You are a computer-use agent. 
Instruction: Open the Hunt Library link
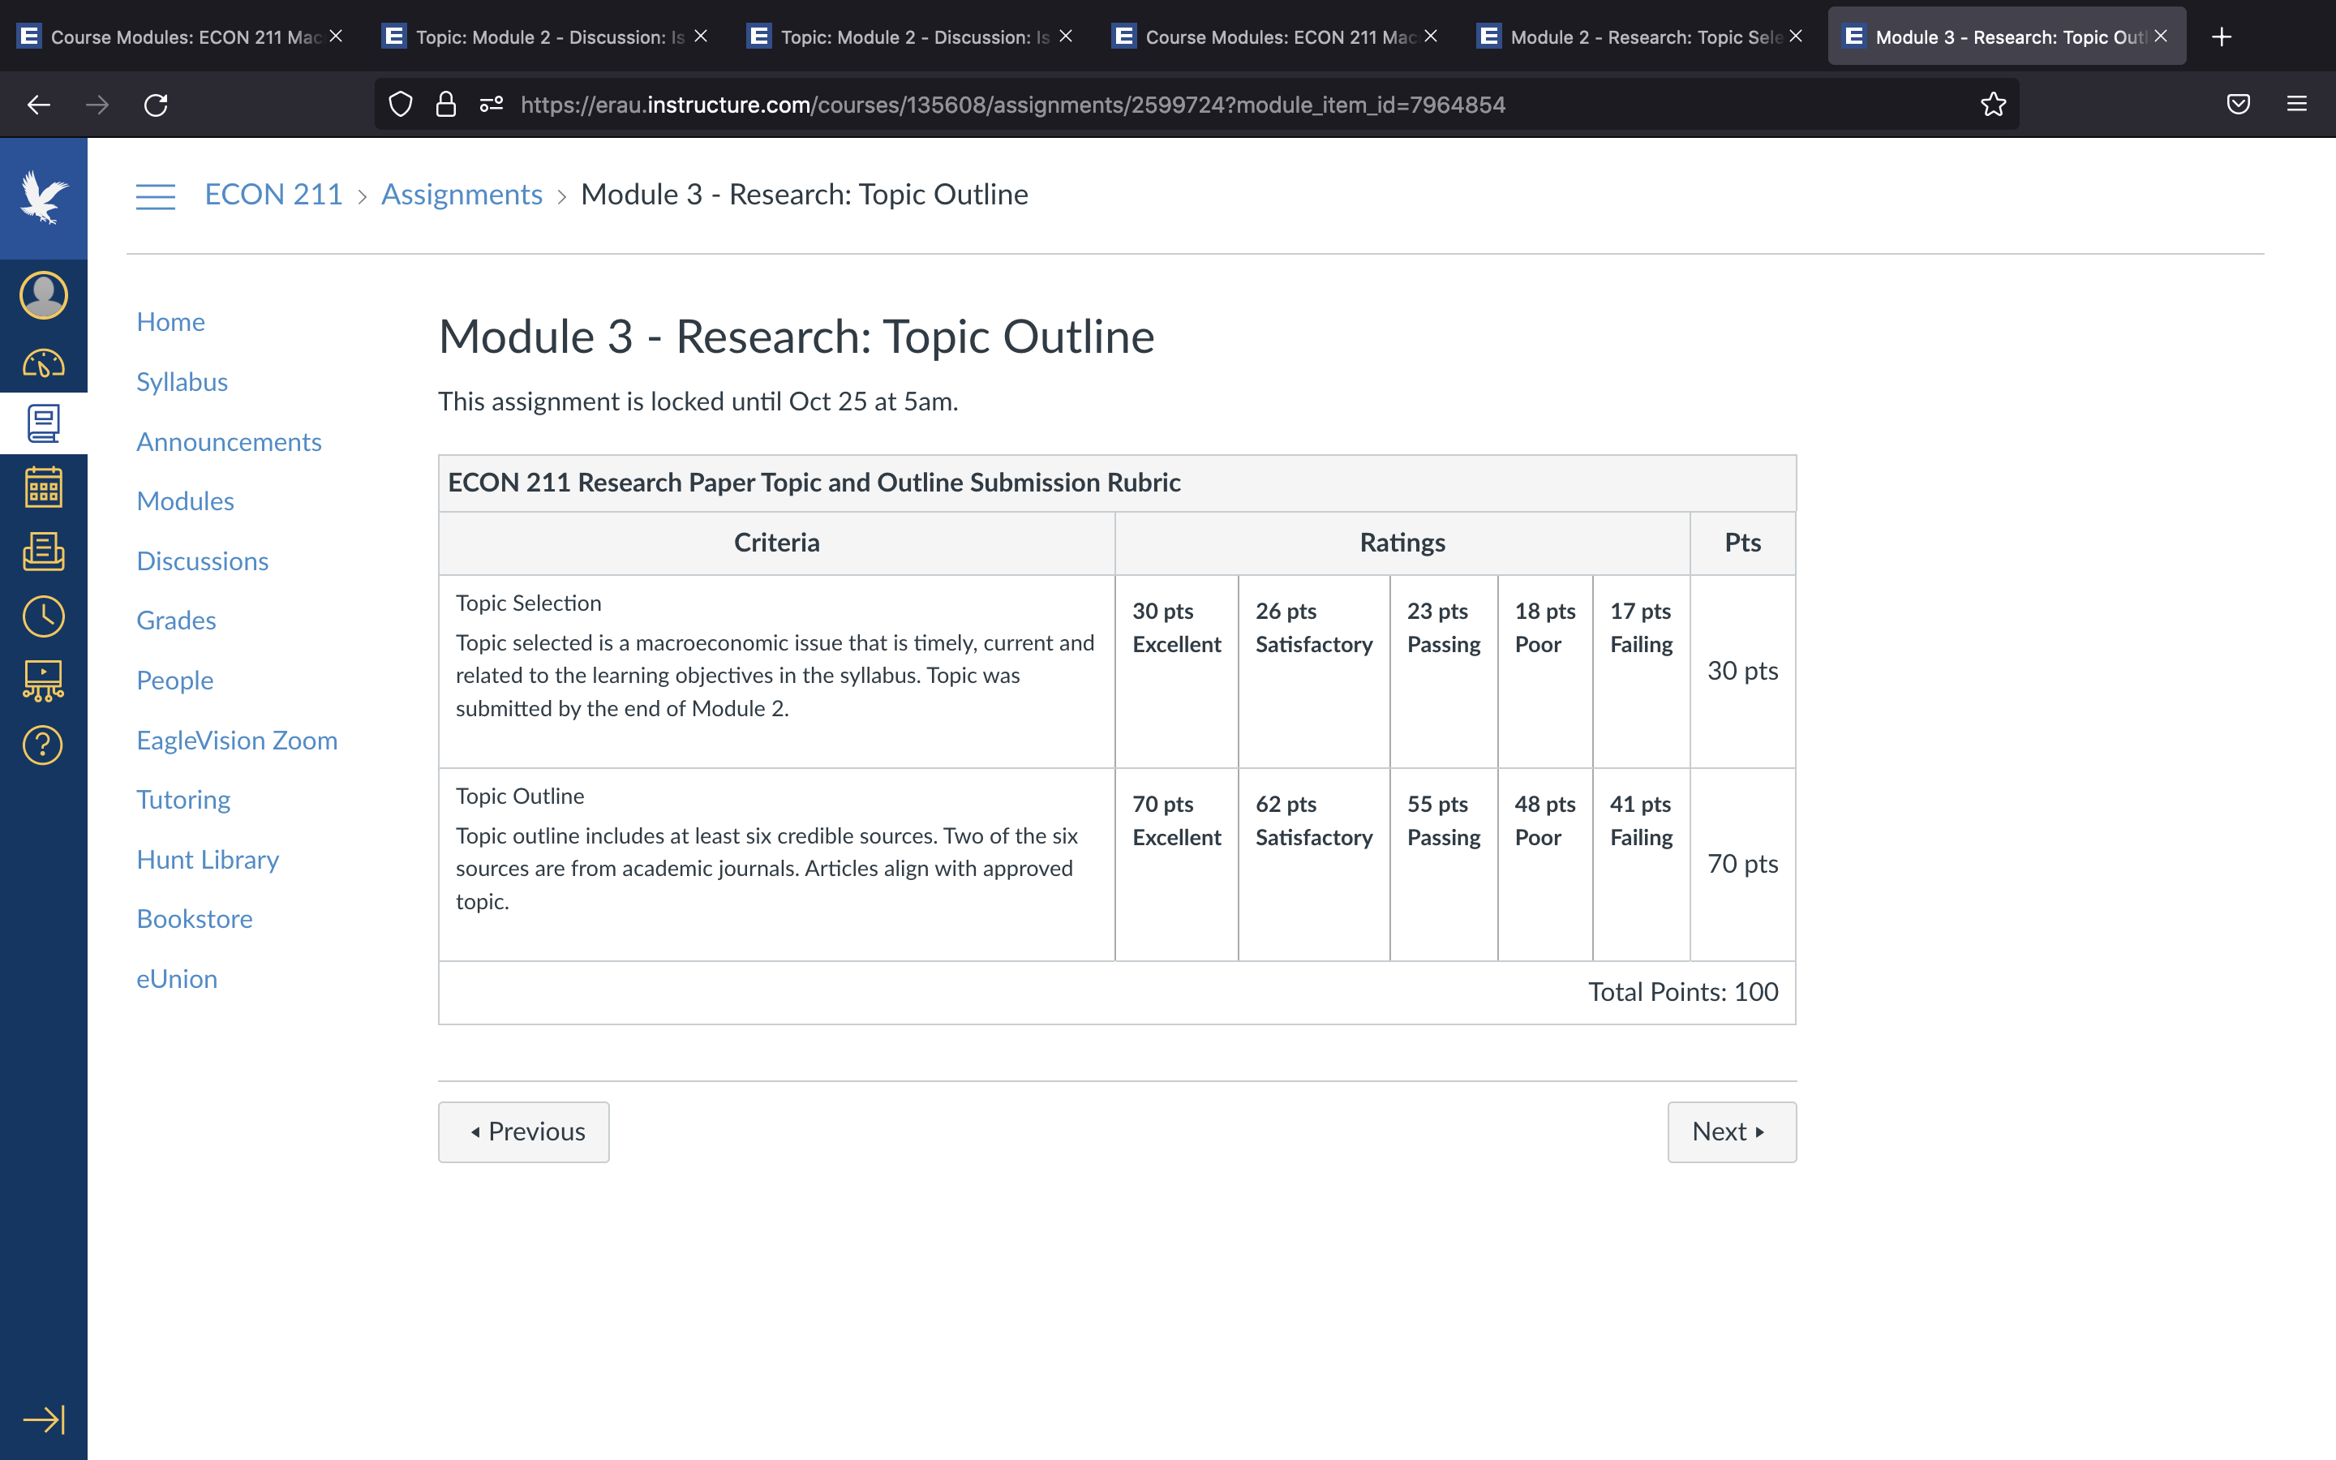coord(208,860)
